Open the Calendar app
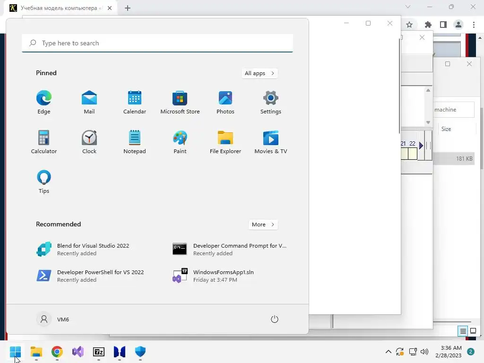 click(135, 103)
